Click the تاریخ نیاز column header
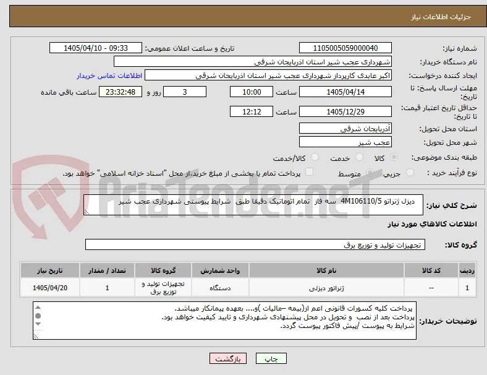This screenshot has height=375, width=487. pyautogui.click(x=50, y=270)
